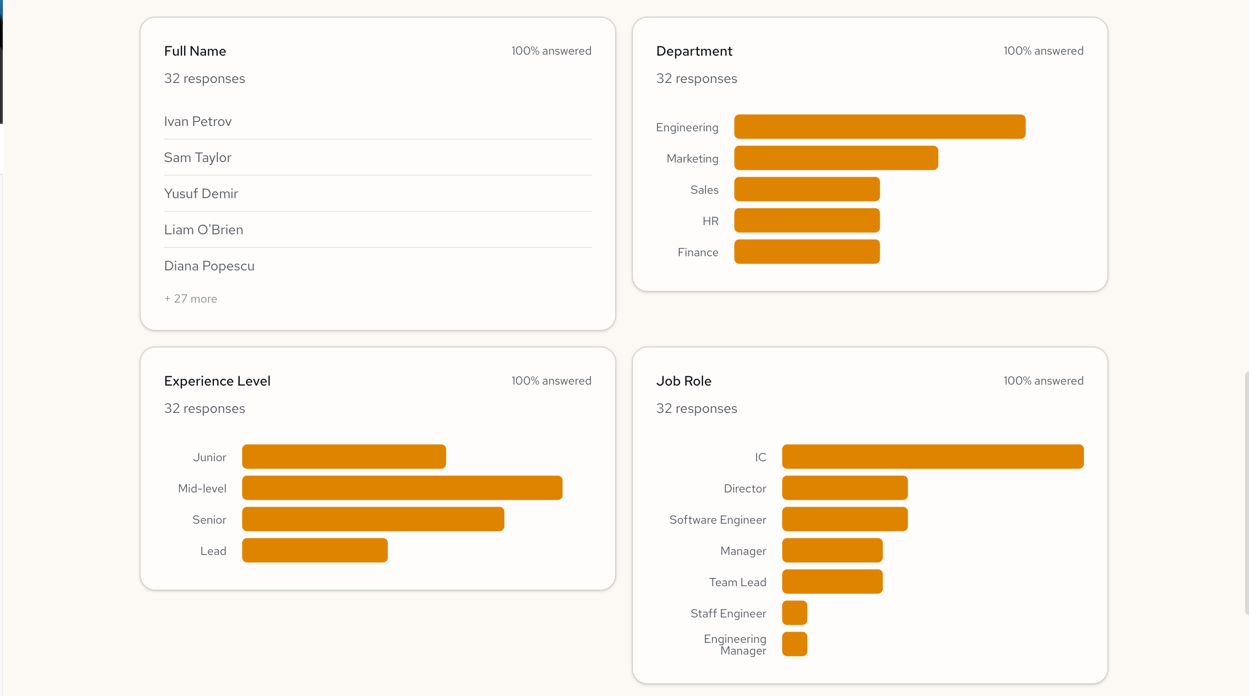Screen dimensions: 1249x696
Task: Click the Mid-level experience bar
Action: click(x=402, y=488)
